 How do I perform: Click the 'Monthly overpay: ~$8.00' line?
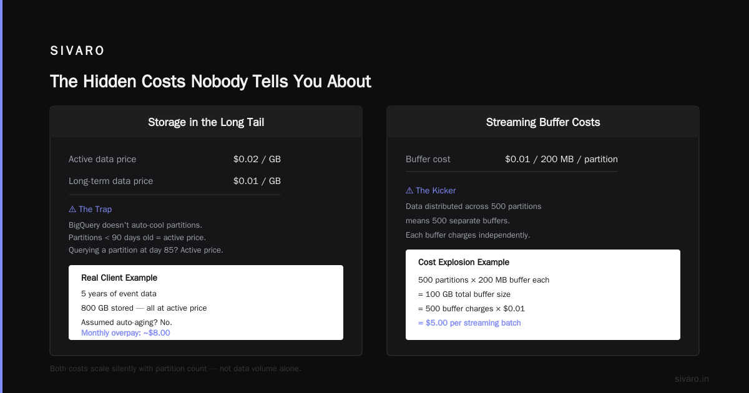(x=125, y=333)
